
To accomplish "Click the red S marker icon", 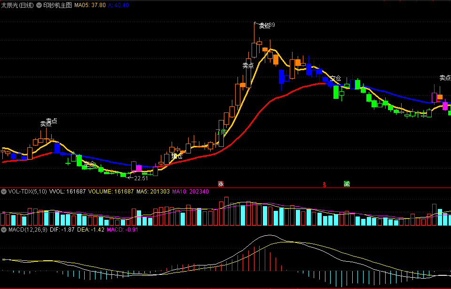I will pos(324,184).
